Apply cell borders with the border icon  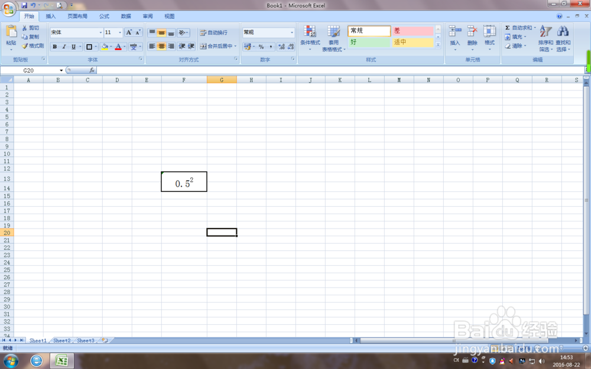pos(89,47)
